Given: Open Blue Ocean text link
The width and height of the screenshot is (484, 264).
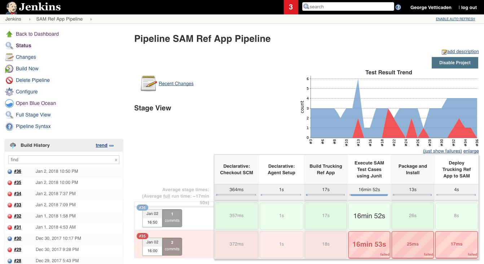Looking at the screenshot, I should [x=36, y=103].
